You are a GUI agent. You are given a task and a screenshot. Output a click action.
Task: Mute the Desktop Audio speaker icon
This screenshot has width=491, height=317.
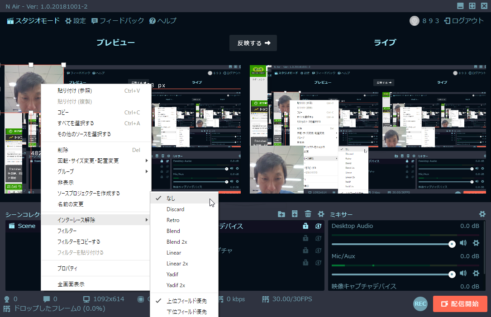463,243
